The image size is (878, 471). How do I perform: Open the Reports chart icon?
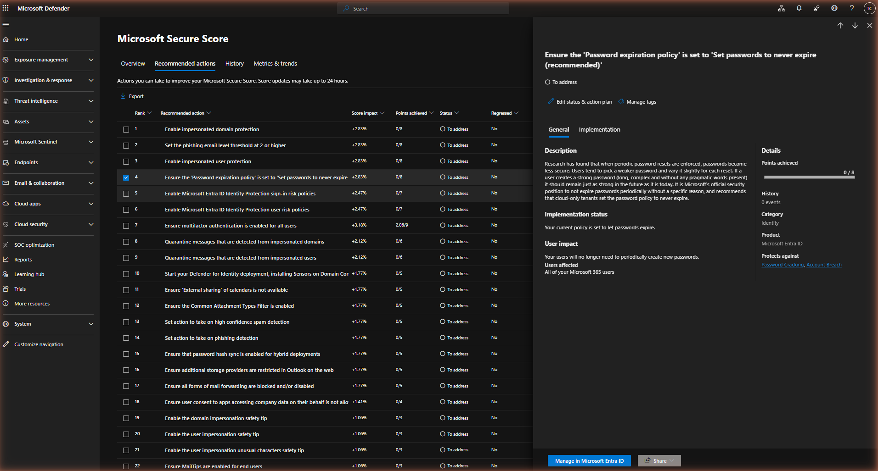pos(6,260)
